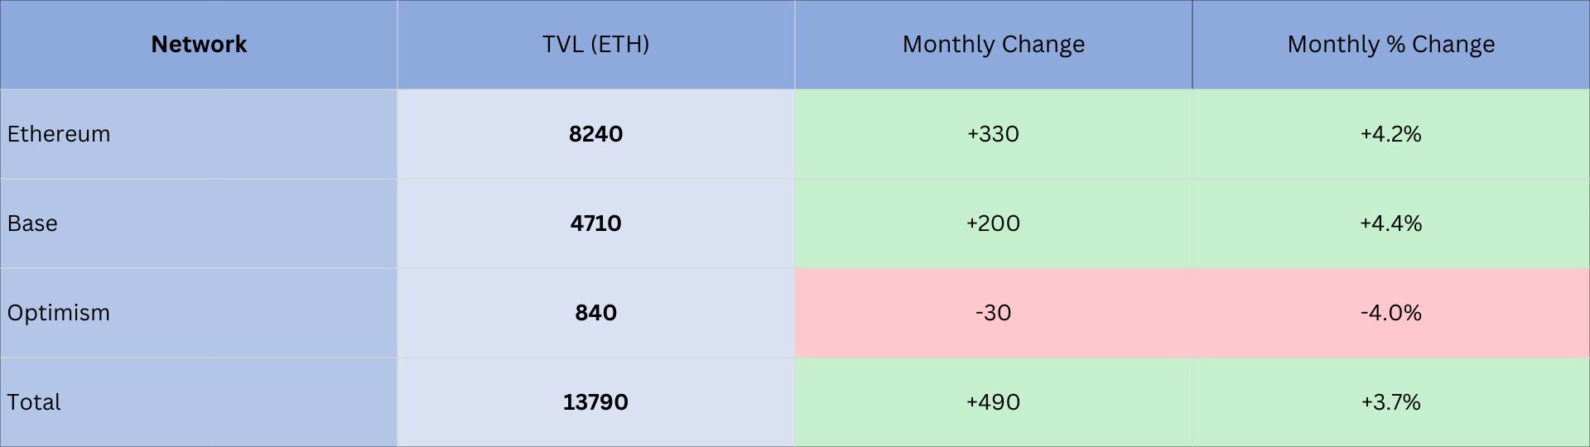
Task: Click the red -30 change cell
Action: pyautogui.click(x=993, y=313)
